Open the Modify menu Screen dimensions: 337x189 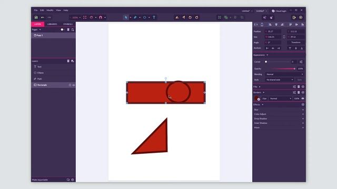(x=50, y=10)
